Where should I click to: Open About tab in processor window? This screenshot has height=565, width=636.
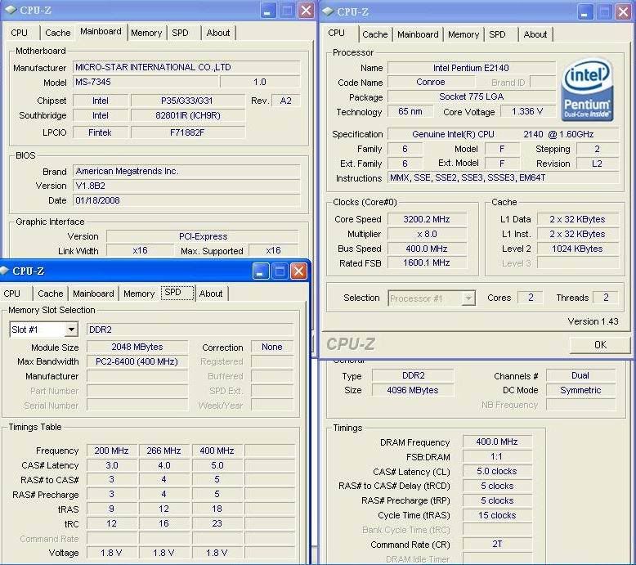(x=535, y=34)
